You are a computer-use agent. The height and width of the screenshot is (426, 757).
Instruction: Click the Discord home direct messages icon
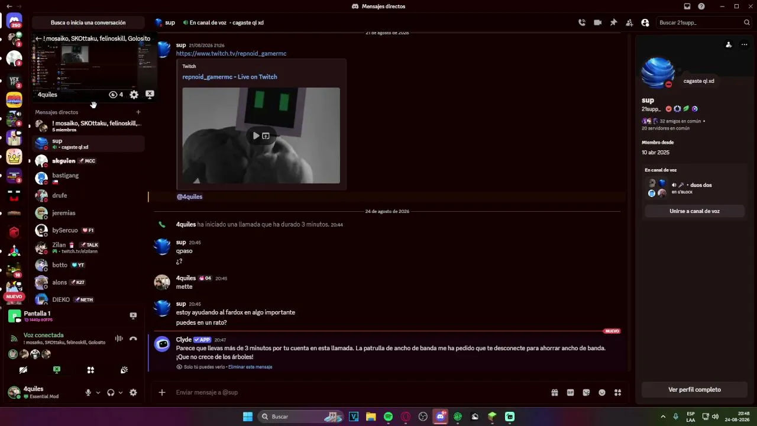pyautogui.click(x=14, y=22)
